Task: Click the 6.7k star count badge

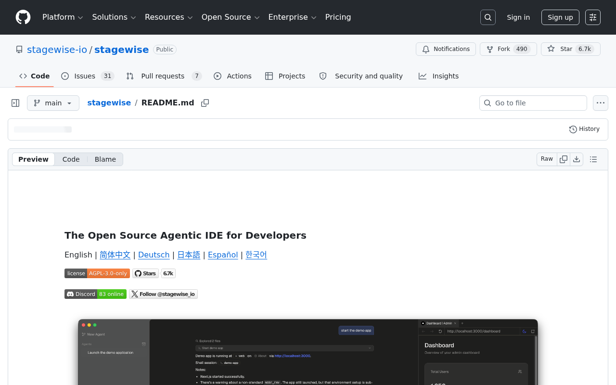Action: [168, 273]
